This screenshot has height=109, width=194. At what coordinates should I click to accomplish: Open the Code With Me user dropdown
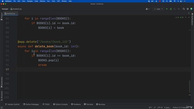click(x=147, y=9)
